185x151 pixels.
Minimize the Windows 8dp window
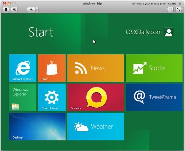point(9,3)
